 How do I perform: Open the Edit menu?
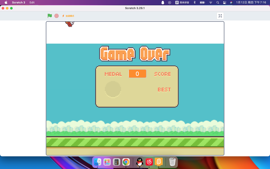(32, 2)
